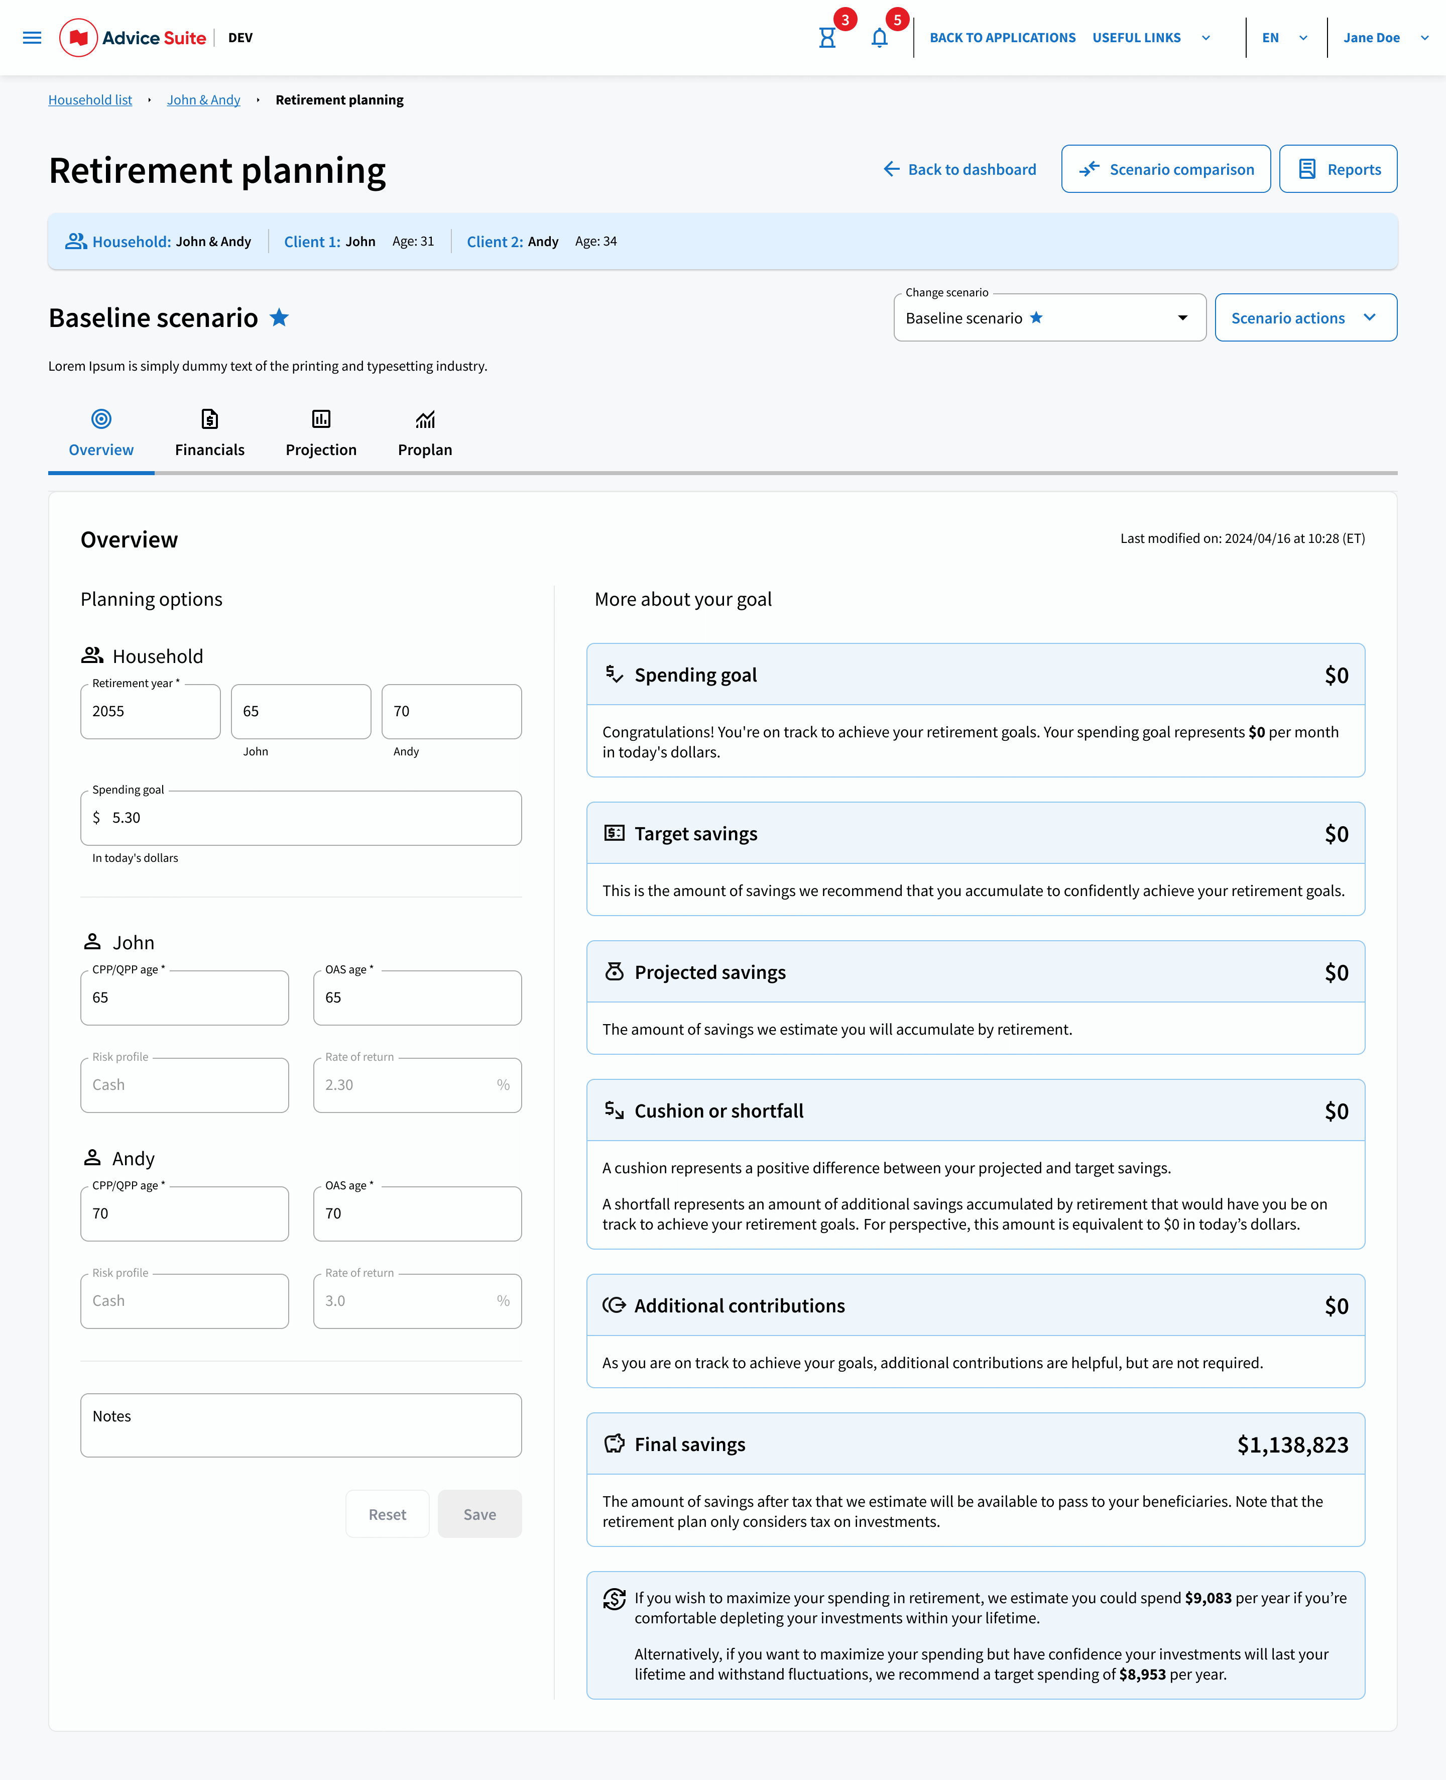The height and width of the screenshot is (1780, 1446).
Task: Click Useful Links menu item
Action: click(x=1136, y=38)
